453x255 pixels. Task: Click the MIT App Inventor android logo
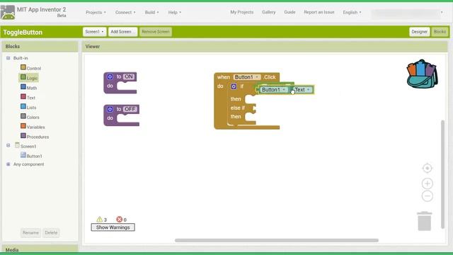(x=8, y=13)
